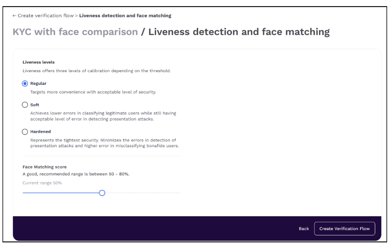Select the Regular liveness radio button
The width and height of the screenshot is (390, 244).
(25, 84)
